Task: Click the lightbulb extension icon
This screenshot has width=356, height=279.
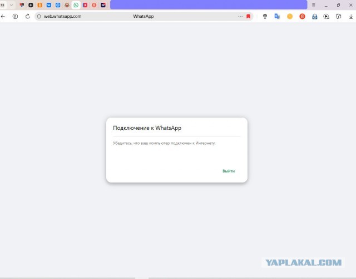Action: click(x=265, y=16)
